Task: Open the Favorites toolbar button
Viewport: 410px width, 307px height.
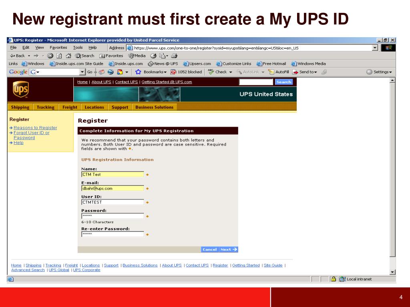Action: (x=111, y=56)
